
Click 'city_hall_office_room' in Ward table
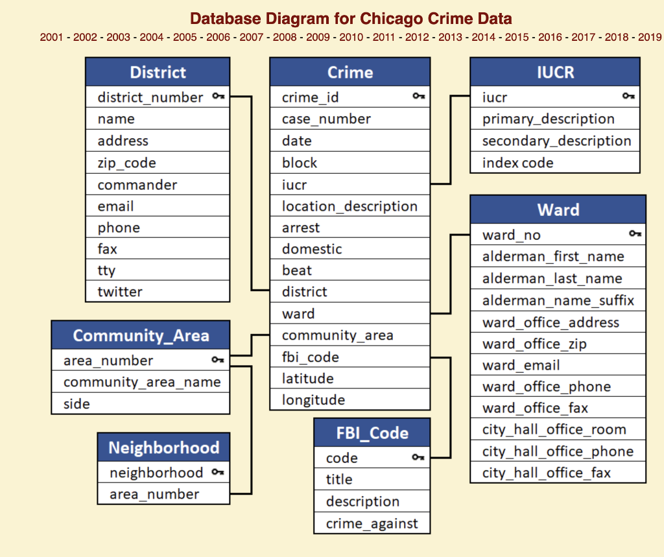point(558,429)
